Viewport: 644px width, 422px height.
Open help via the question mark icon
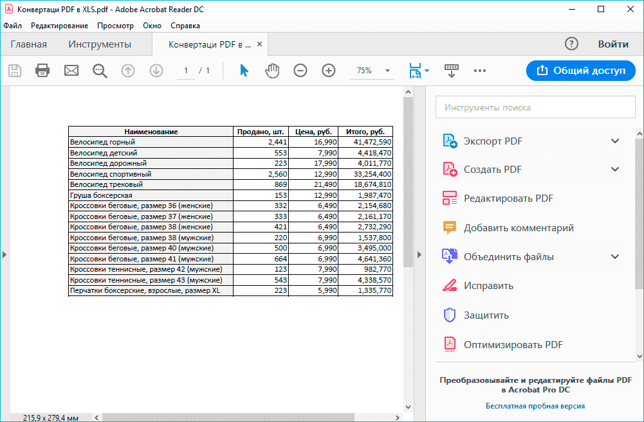(571, 44)
